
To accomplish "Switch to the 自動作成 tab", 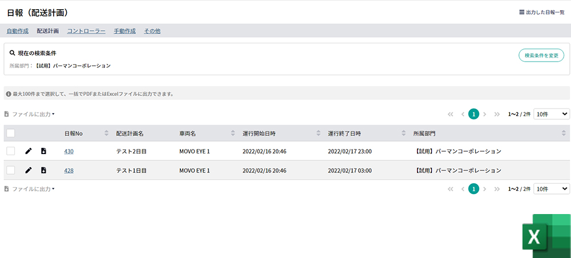I will [x=18, y=31].
